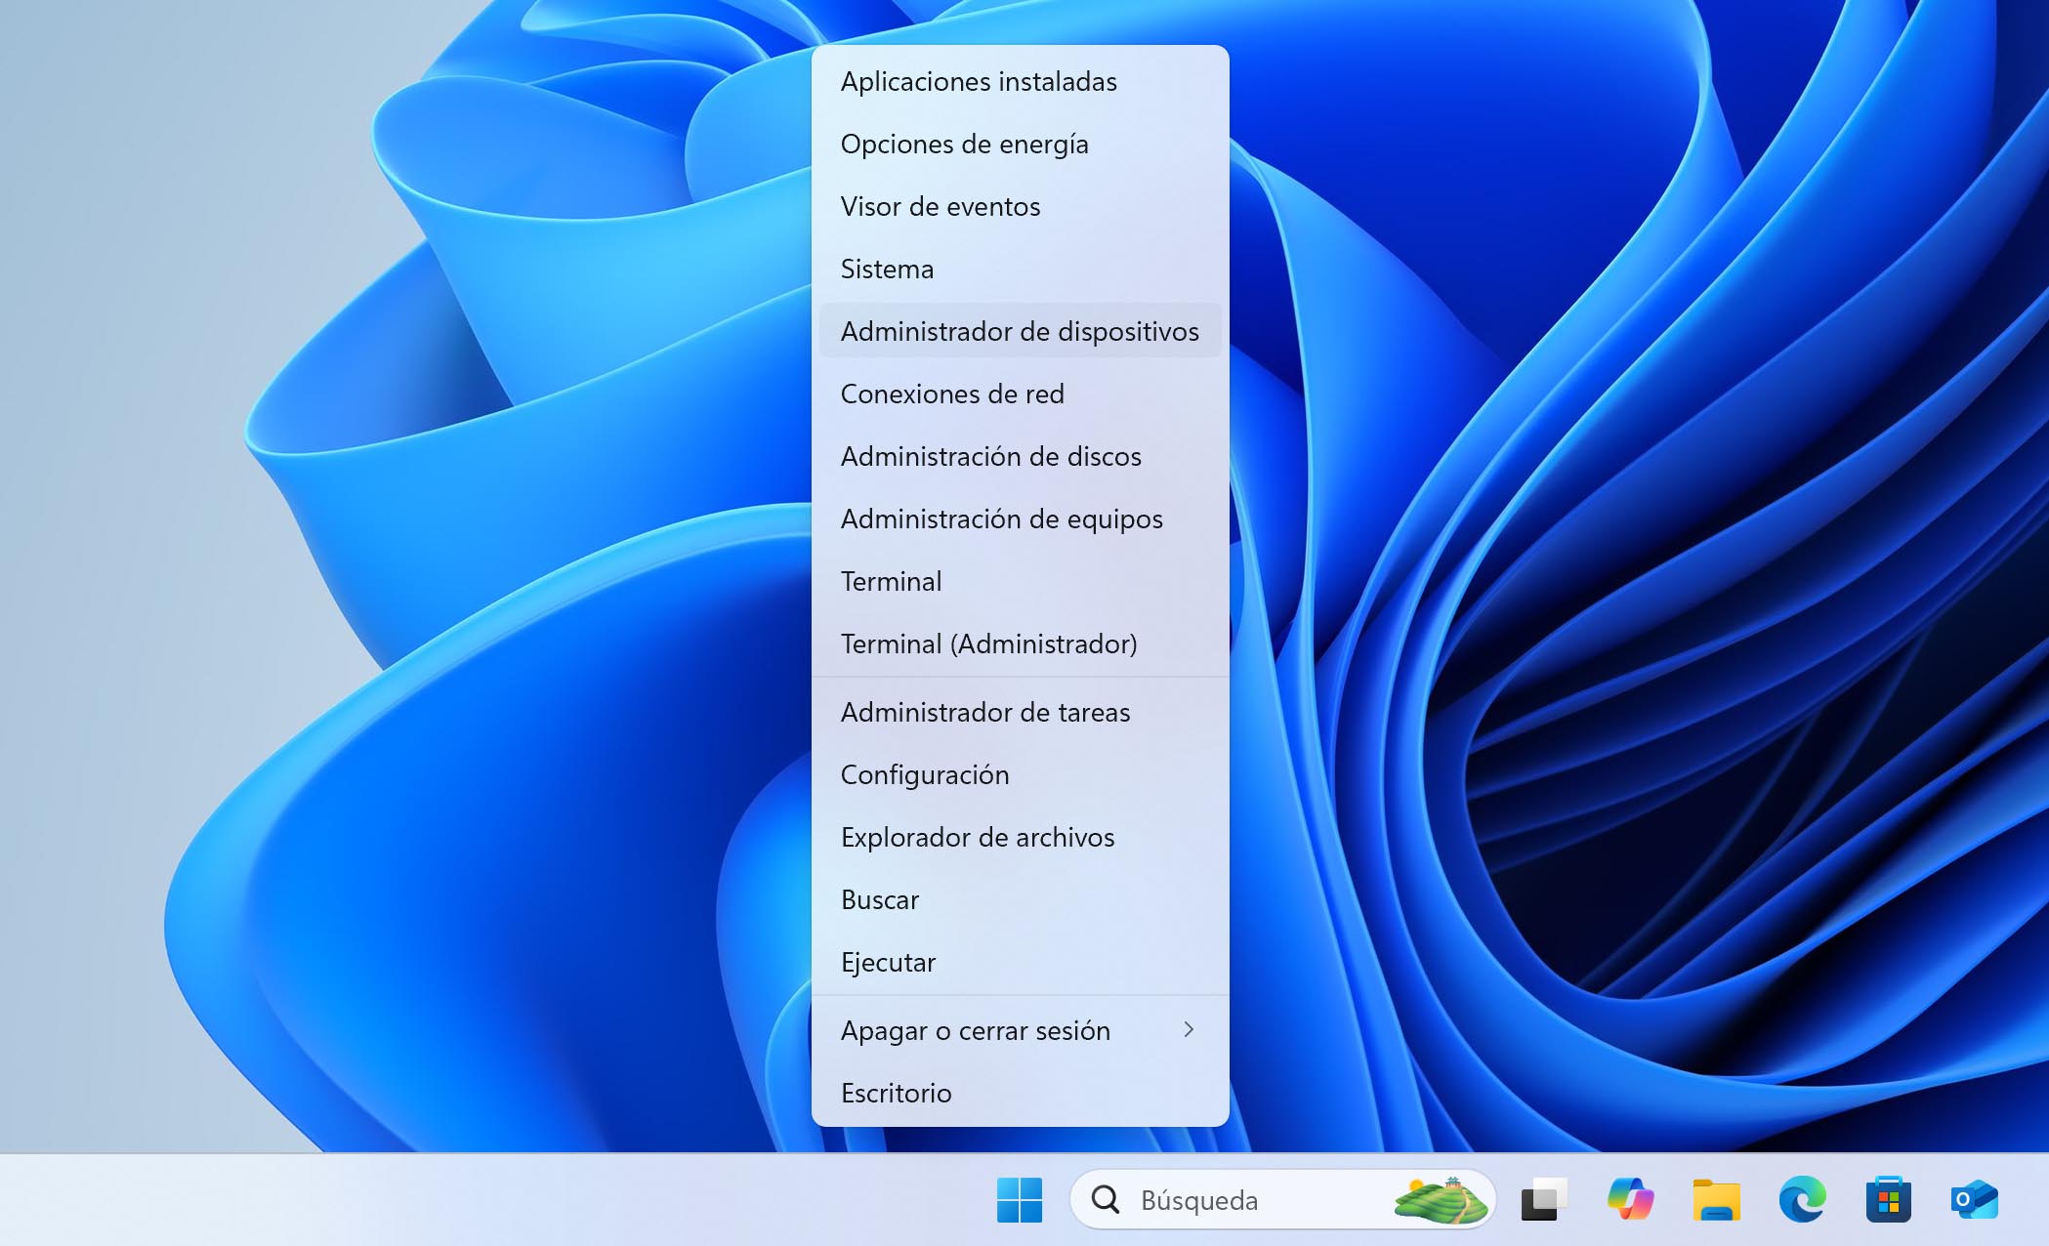Open the Windows Start button
The height and width of the screenshot is (1246, 2049).
(x=1020, y=1200)
